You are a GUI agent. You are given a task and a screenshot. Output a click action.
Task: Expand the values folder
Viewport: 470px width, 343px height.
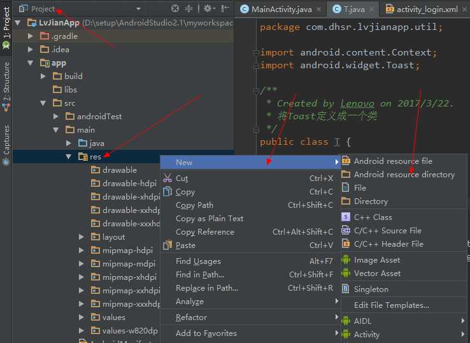click(82, 317)
